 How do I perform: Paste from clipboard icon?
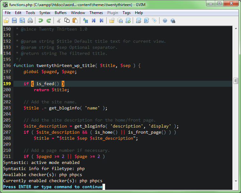(75, 20)
